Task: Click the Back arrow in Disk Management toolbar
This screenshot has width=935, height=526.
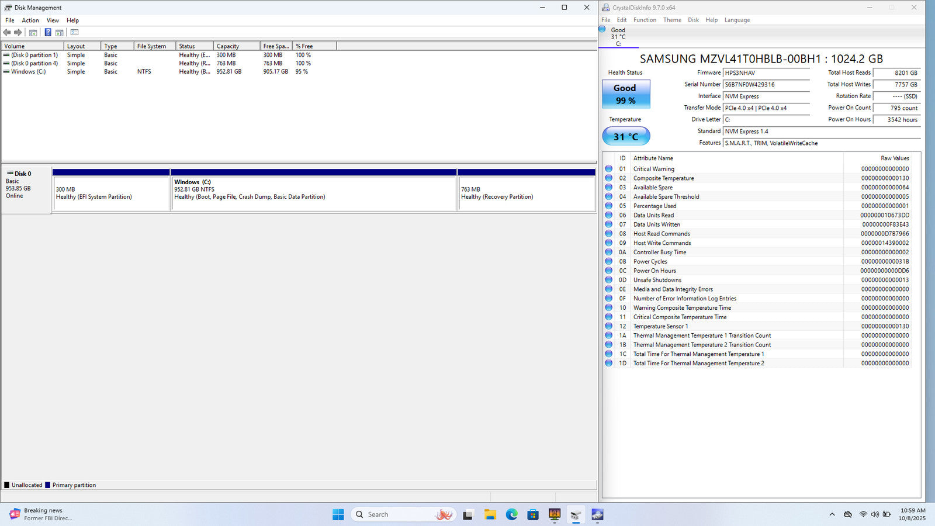Action: [x=7, y=33]
